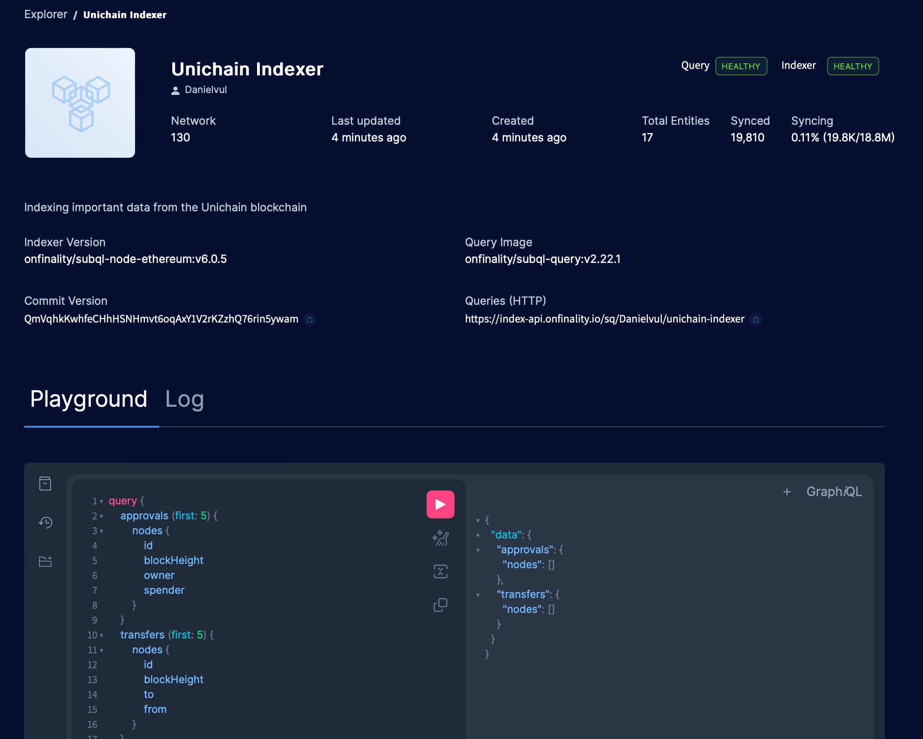Collapse the approvals block on line 2
The image size is (923, 739).
point(102,517)
